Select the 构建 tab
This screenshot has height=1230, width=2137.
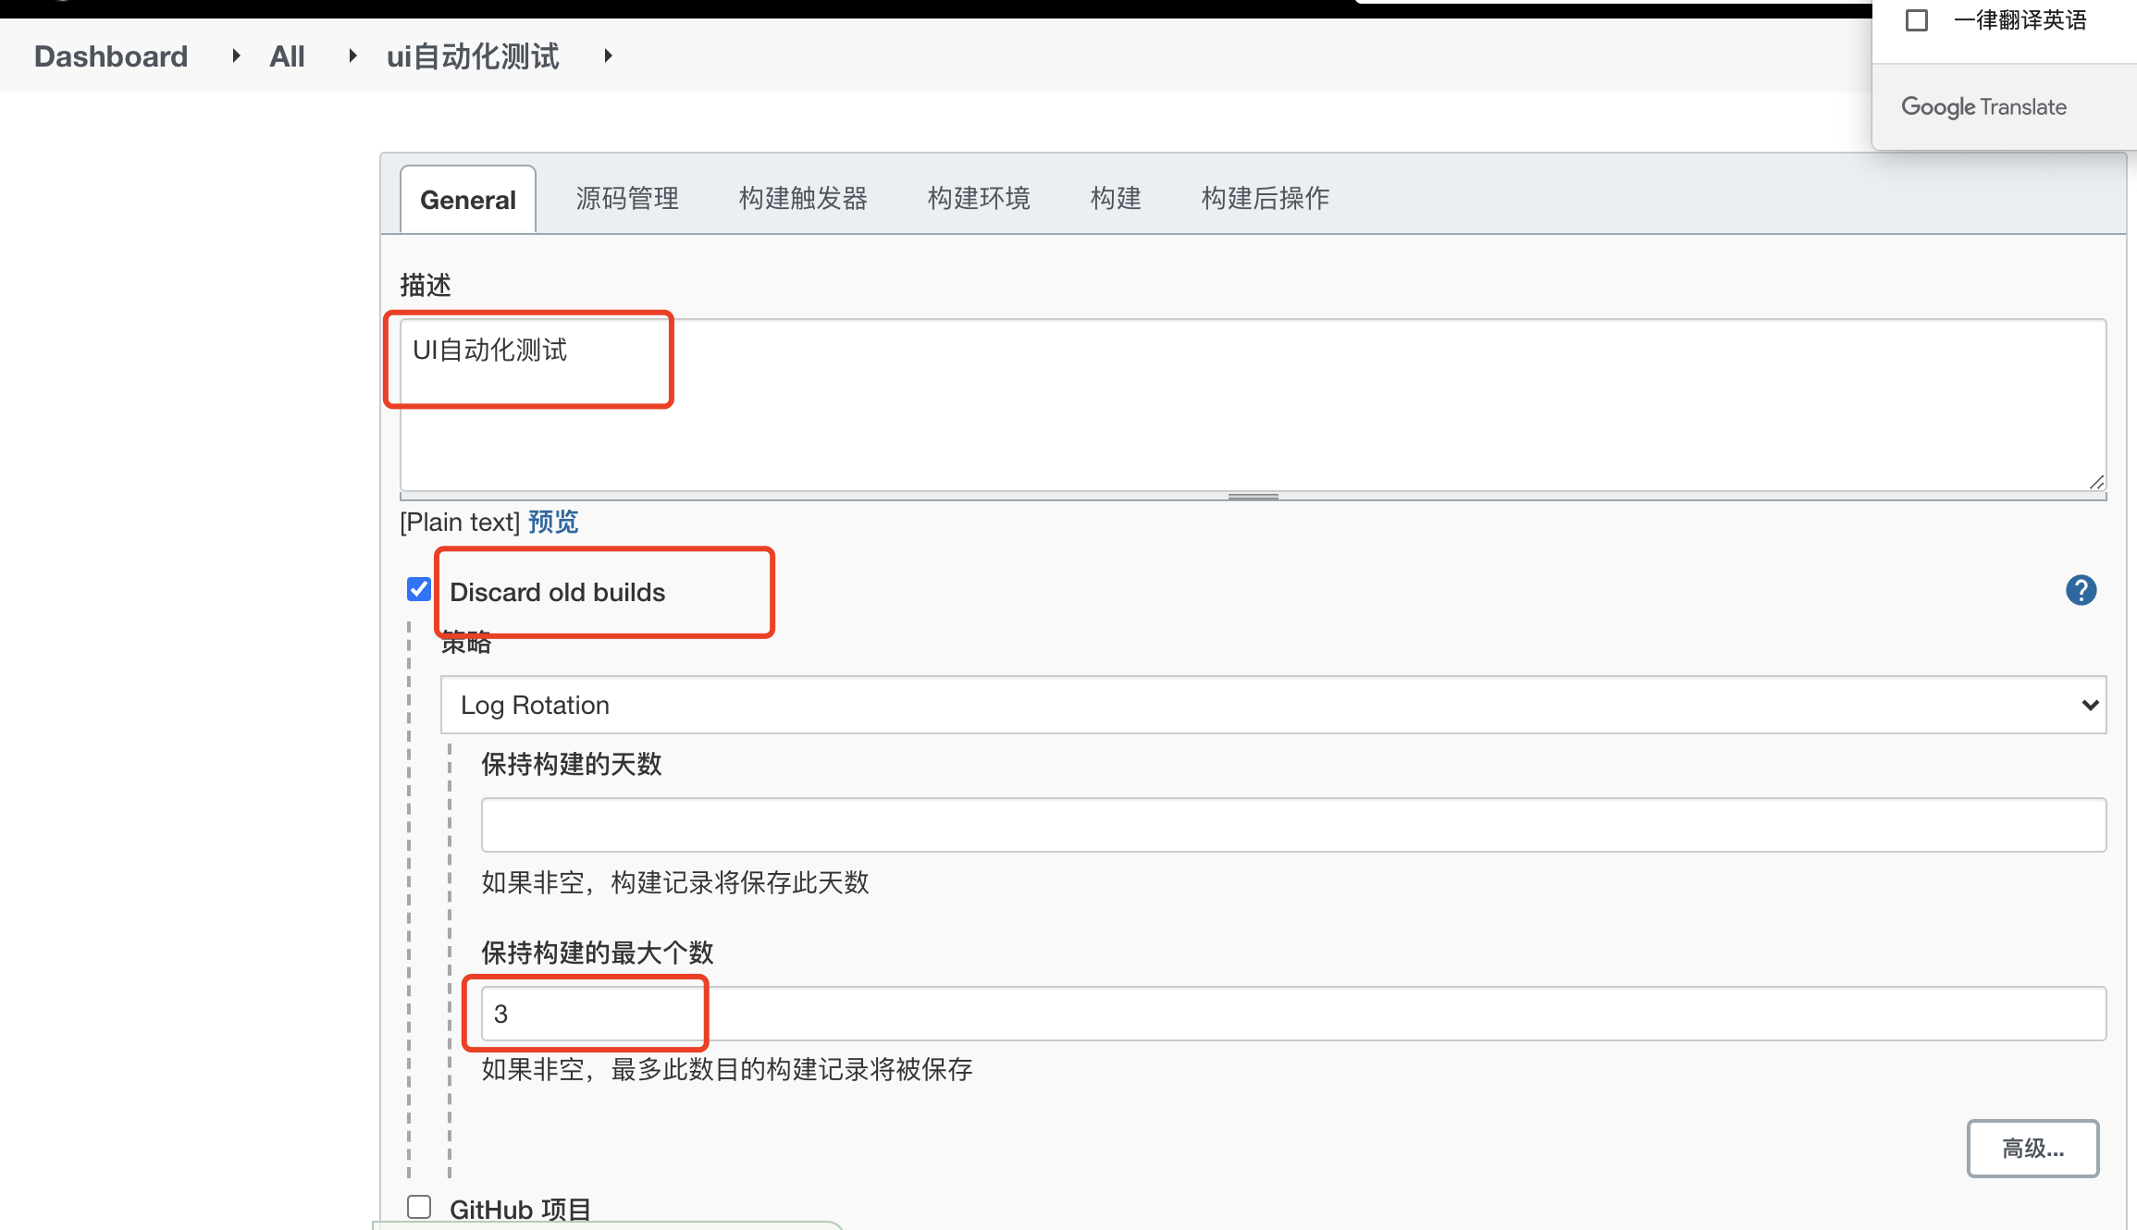point(1116,199)
